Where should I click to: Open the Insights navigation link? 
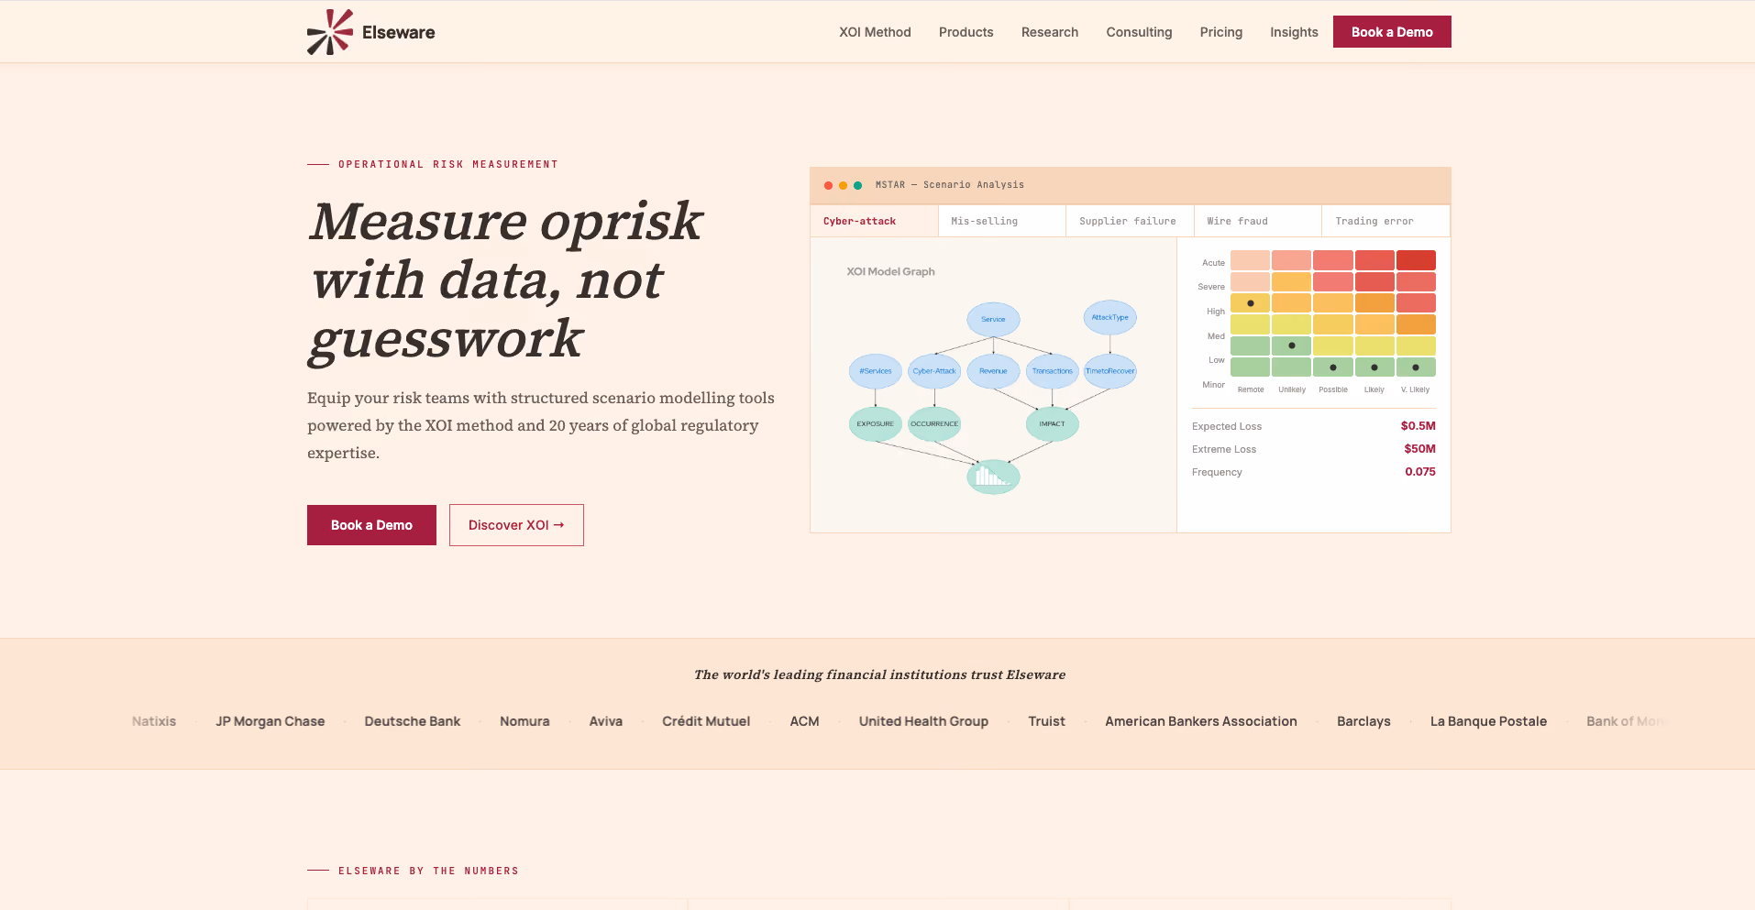pyautogui.click(x=1294, y=32)
